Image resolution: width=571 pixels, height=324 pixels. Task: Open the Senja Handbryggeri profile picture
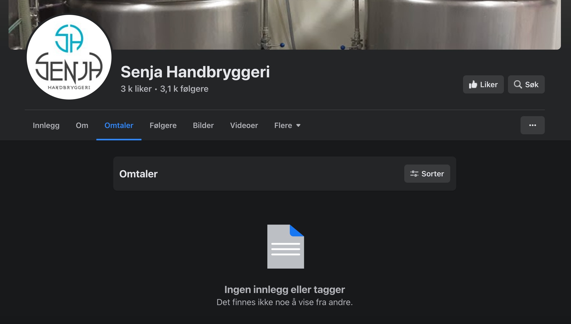69,57
